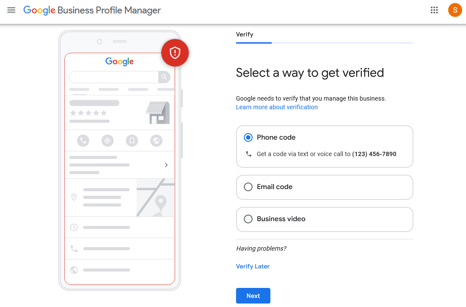
Task: Click the clock hours icon in the mockup
Action: [x=74, y=227]
